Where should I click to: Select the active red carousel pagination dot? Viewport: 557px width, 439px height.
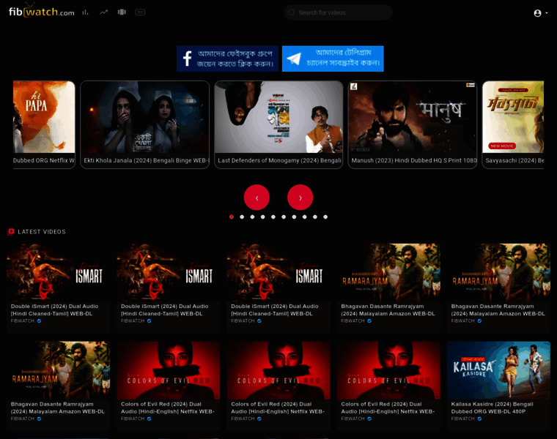tap(232, 217)
